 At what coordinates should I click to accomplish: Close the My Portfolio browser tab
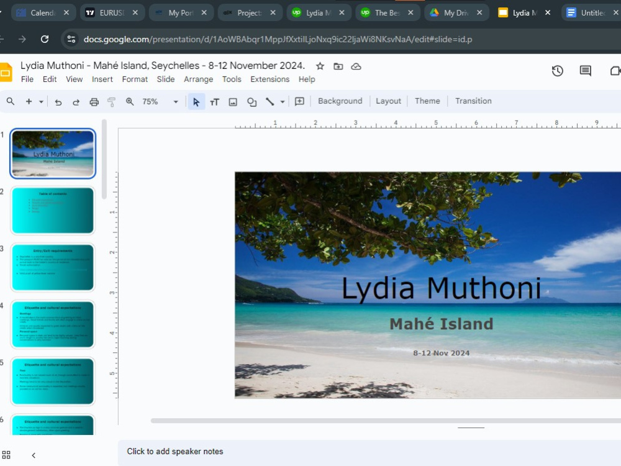click(204, 12)
